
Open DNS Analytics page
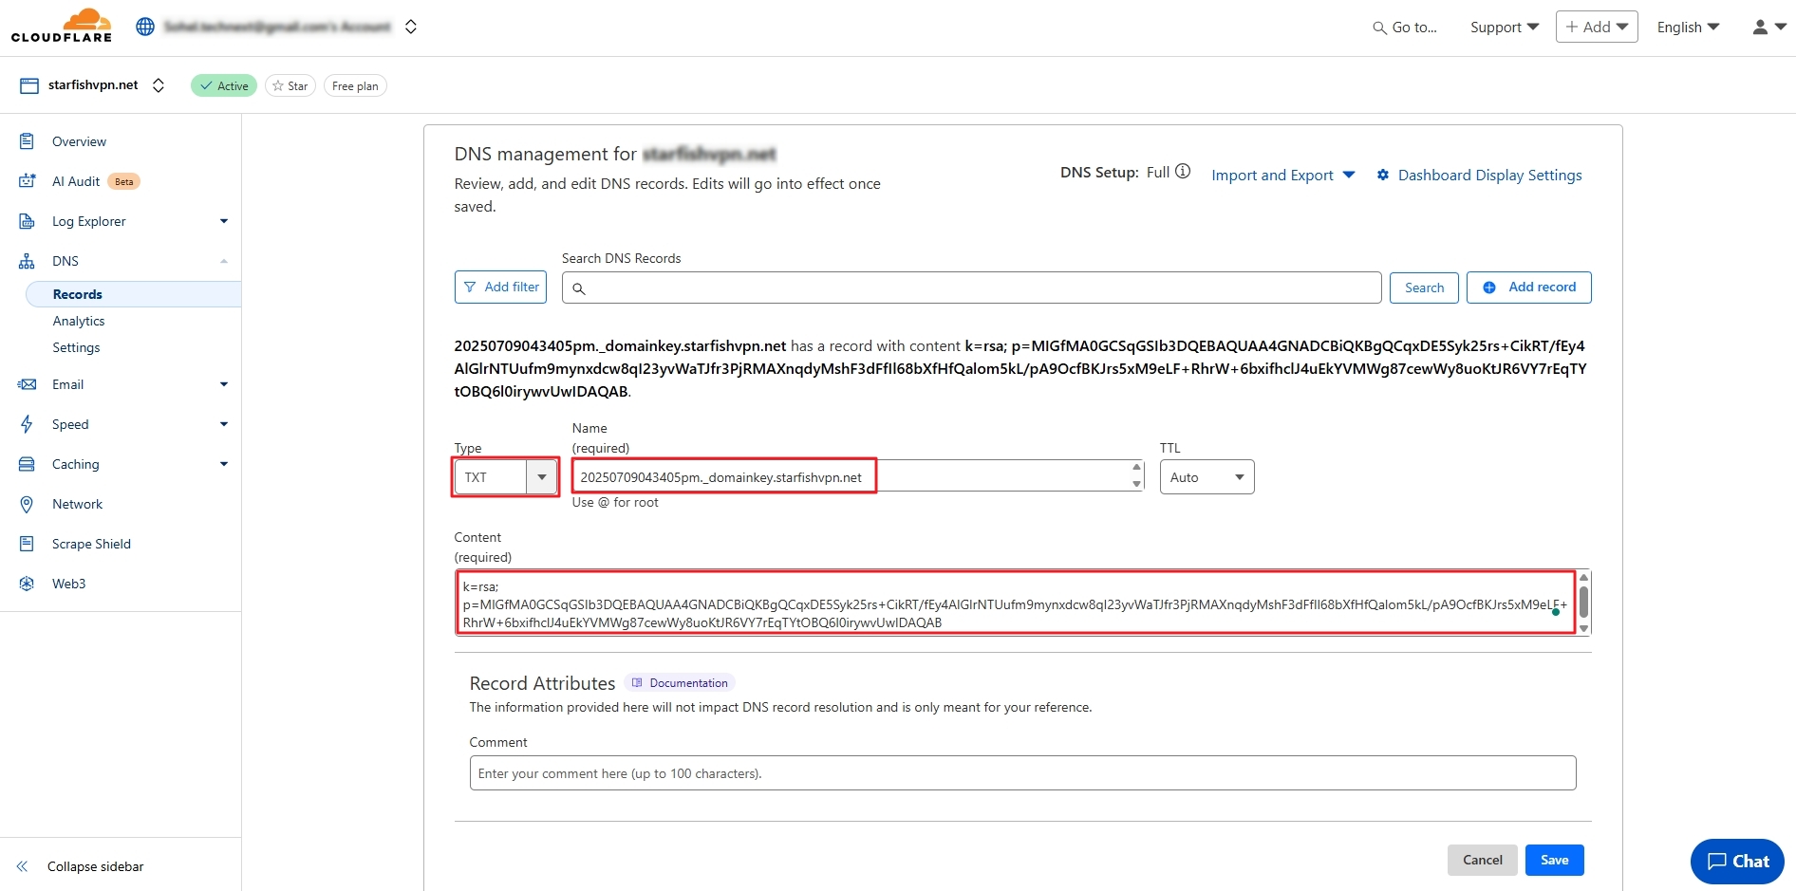click(79, 321)
